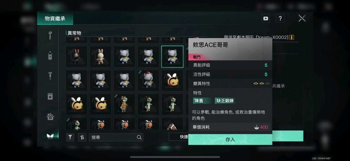Select the flashlight category in sidebar
Viewport: 350px width, 161px height.
tap(50, 76)
